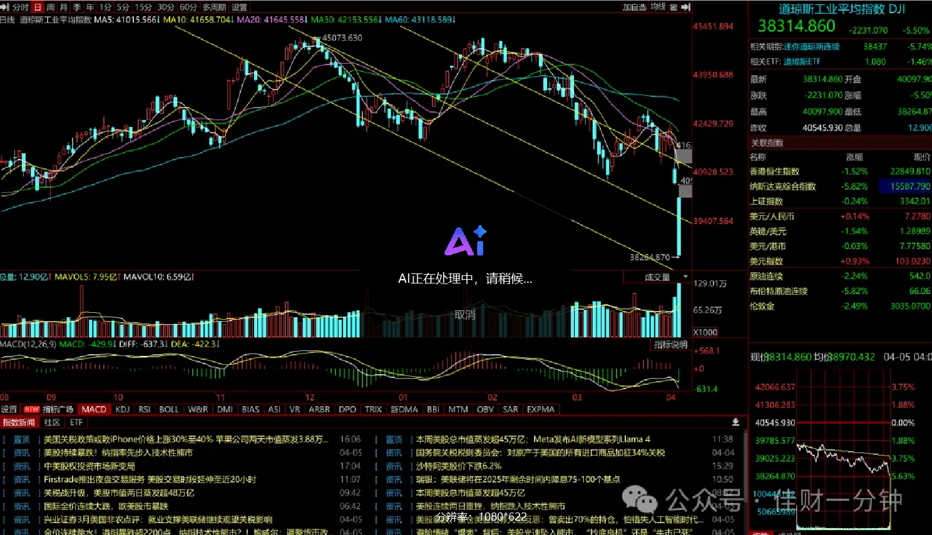Select 香港恒生指数 row in related indices
The height and width of the screenshot is (535, 932).
click(x=840, y=171)
